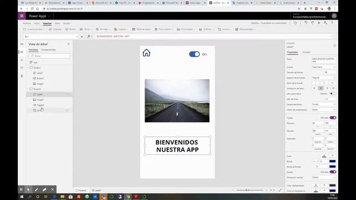Select justify text alignment
The width and height of the screenshot is (356, 200).
(333, 88)
